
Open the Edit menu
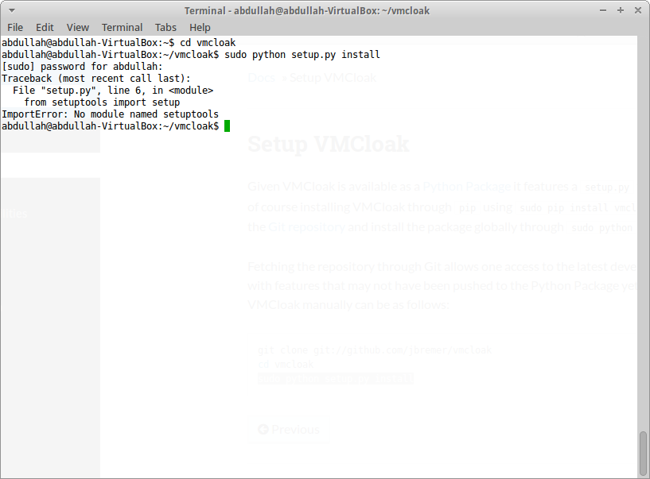(45, 27)
